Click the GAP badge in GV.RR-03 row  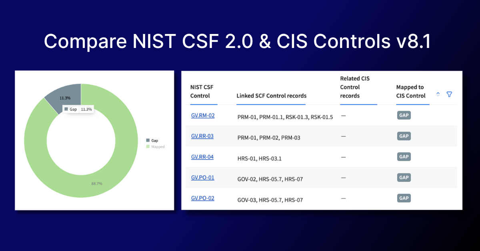click(x=404, y=136)
